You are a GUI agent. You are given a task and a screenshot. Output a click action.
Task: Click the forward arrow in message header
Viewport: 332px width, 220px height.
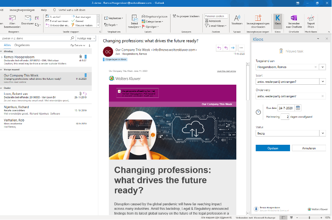coord(233,48)
